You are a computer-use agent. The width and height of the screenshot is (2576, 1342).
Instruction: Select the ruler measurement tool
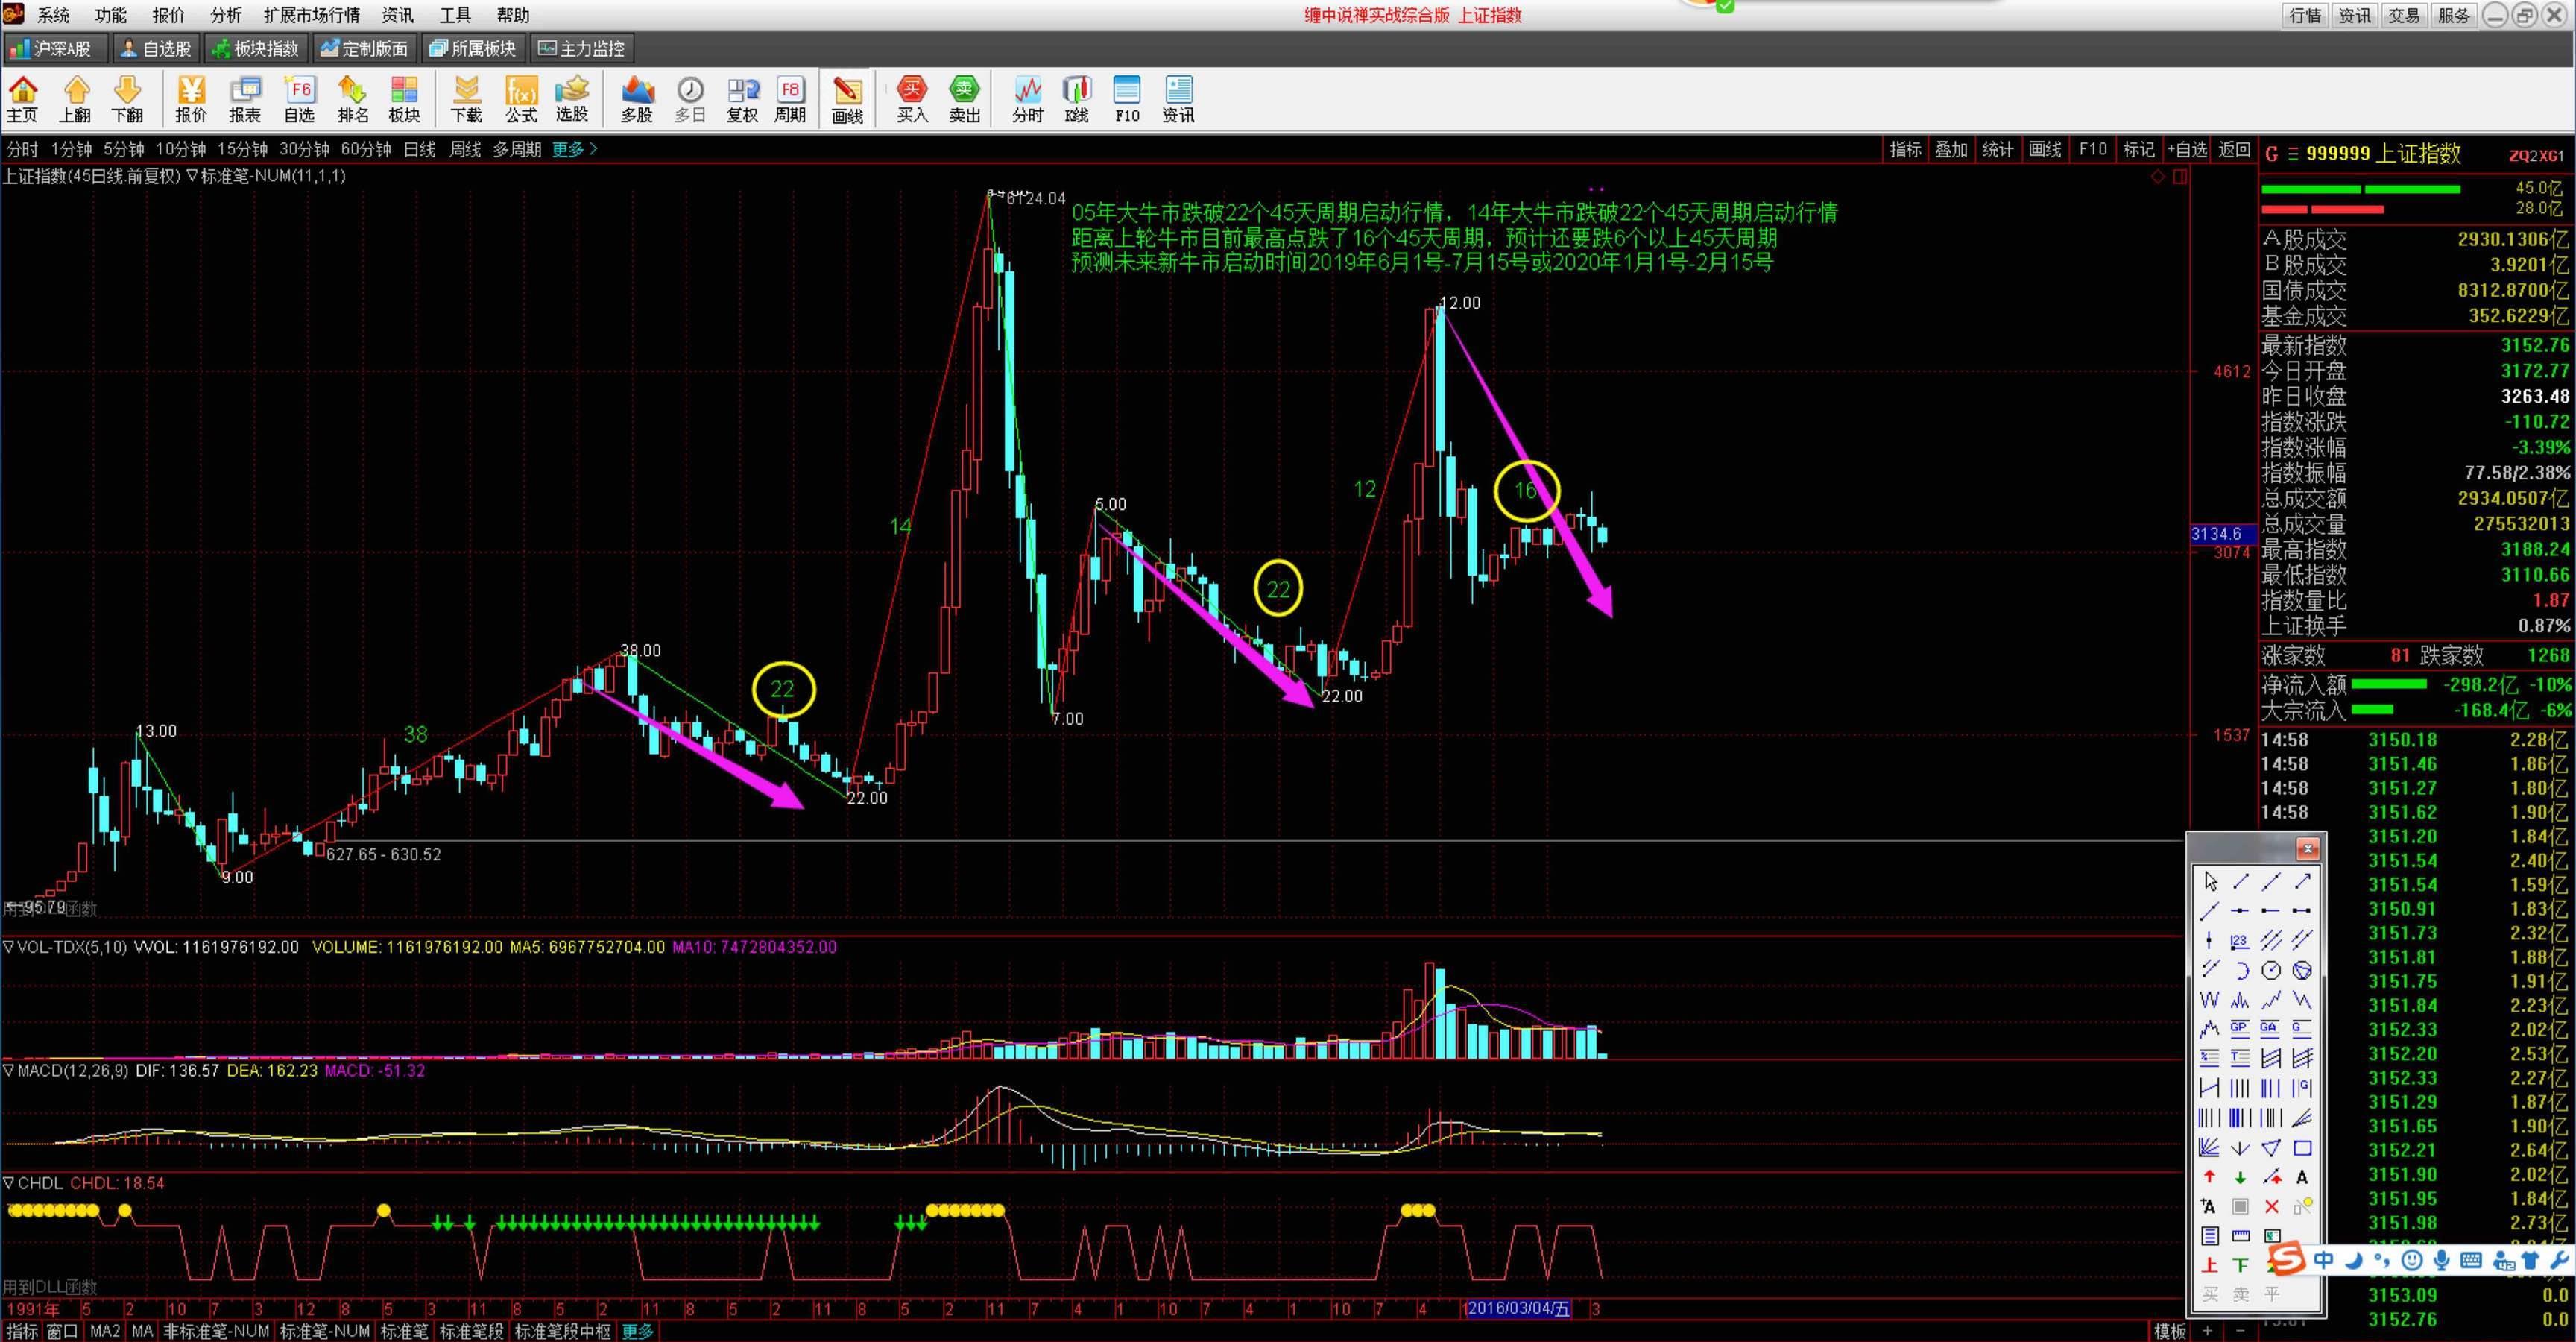pyautogui.click(x=2241, y=1236)
